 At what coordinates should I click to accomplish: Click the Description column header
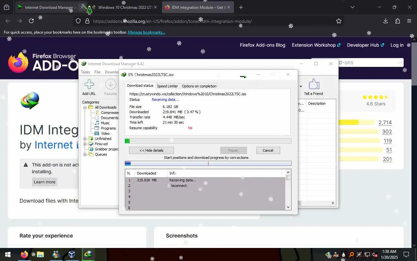tap(317, 103)
